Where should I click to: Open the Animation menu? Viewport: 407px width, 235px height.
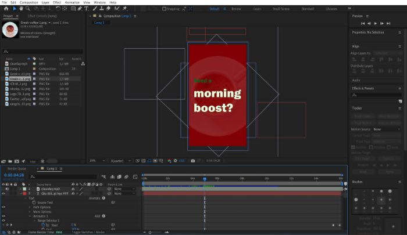72,2
